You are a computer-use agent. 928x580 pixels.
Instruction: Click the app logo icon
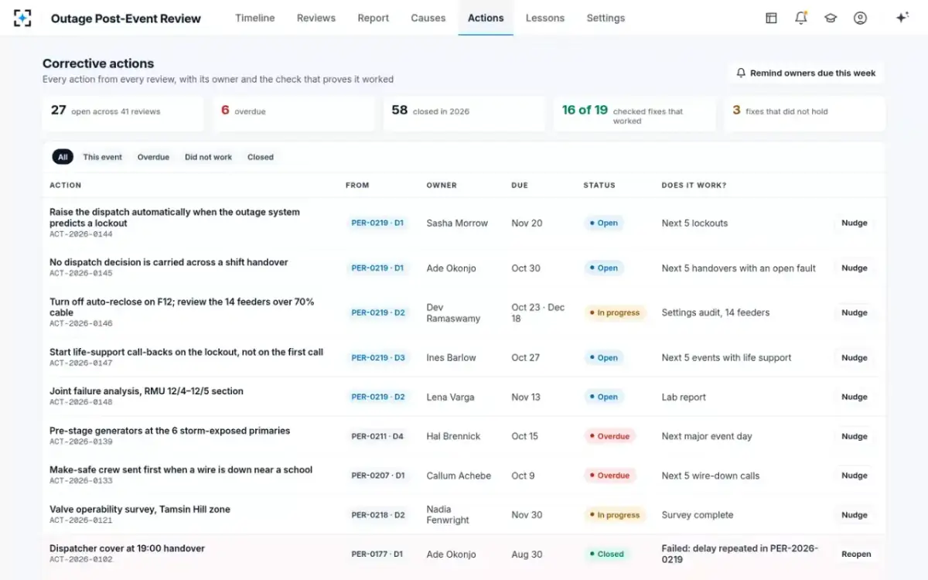tap(23, 18)
